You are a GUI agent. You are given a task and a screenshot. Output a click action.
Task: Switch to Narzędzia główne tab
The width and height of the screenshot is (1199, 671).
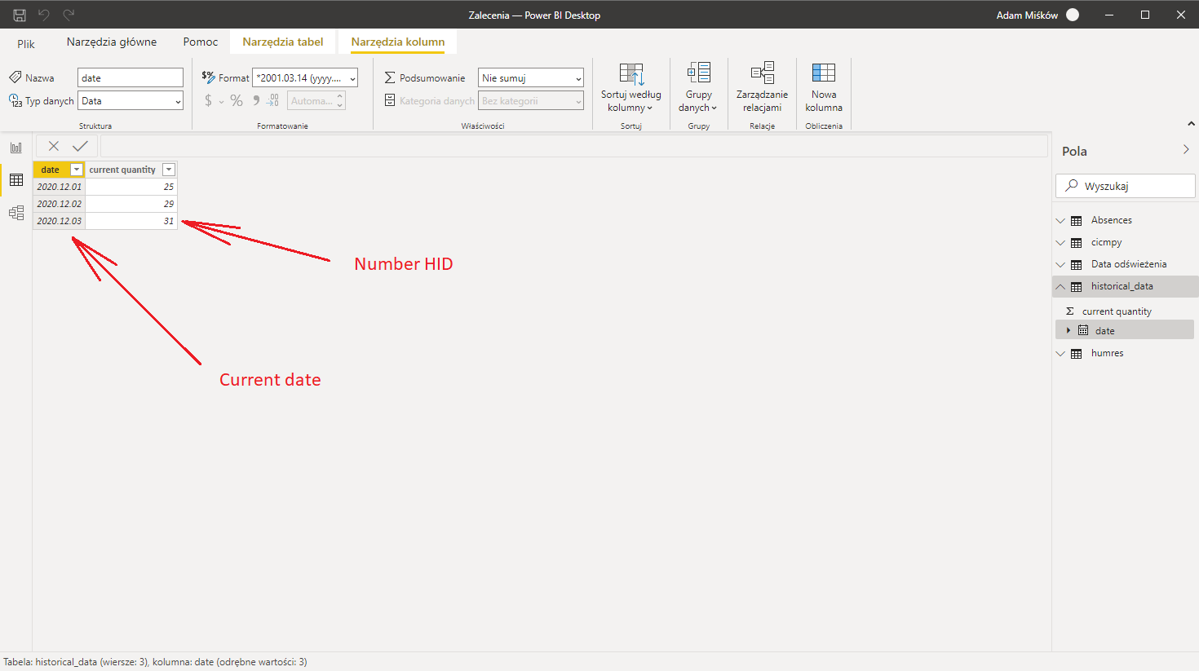tap(112, 42)
